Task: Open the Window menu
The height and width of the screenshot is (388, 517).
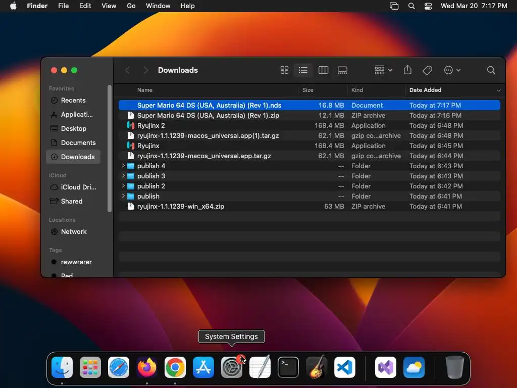Action: [158, 6]
